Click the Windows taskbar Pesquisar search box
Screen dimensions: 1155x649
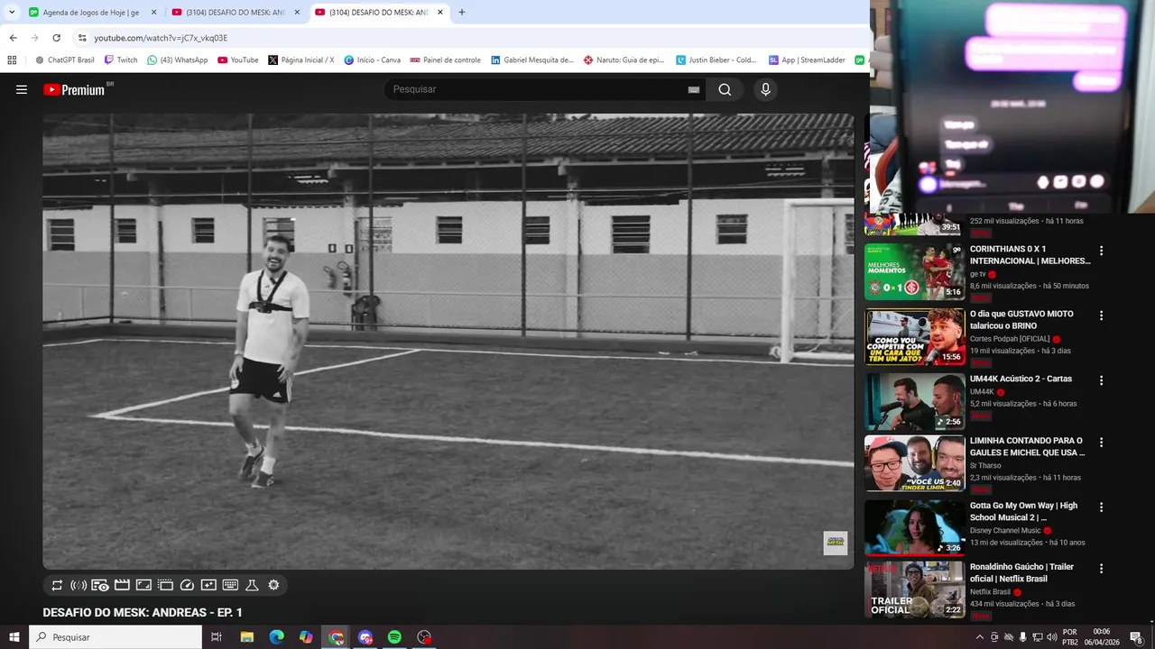(x=115, y=637)
